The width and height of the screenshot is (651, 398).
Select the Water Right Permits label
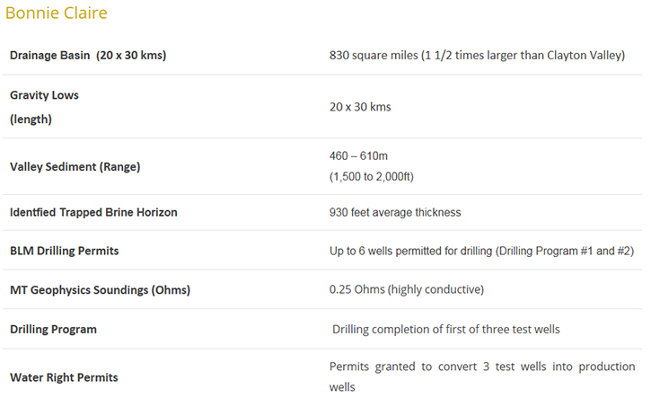tap(64, 377)
